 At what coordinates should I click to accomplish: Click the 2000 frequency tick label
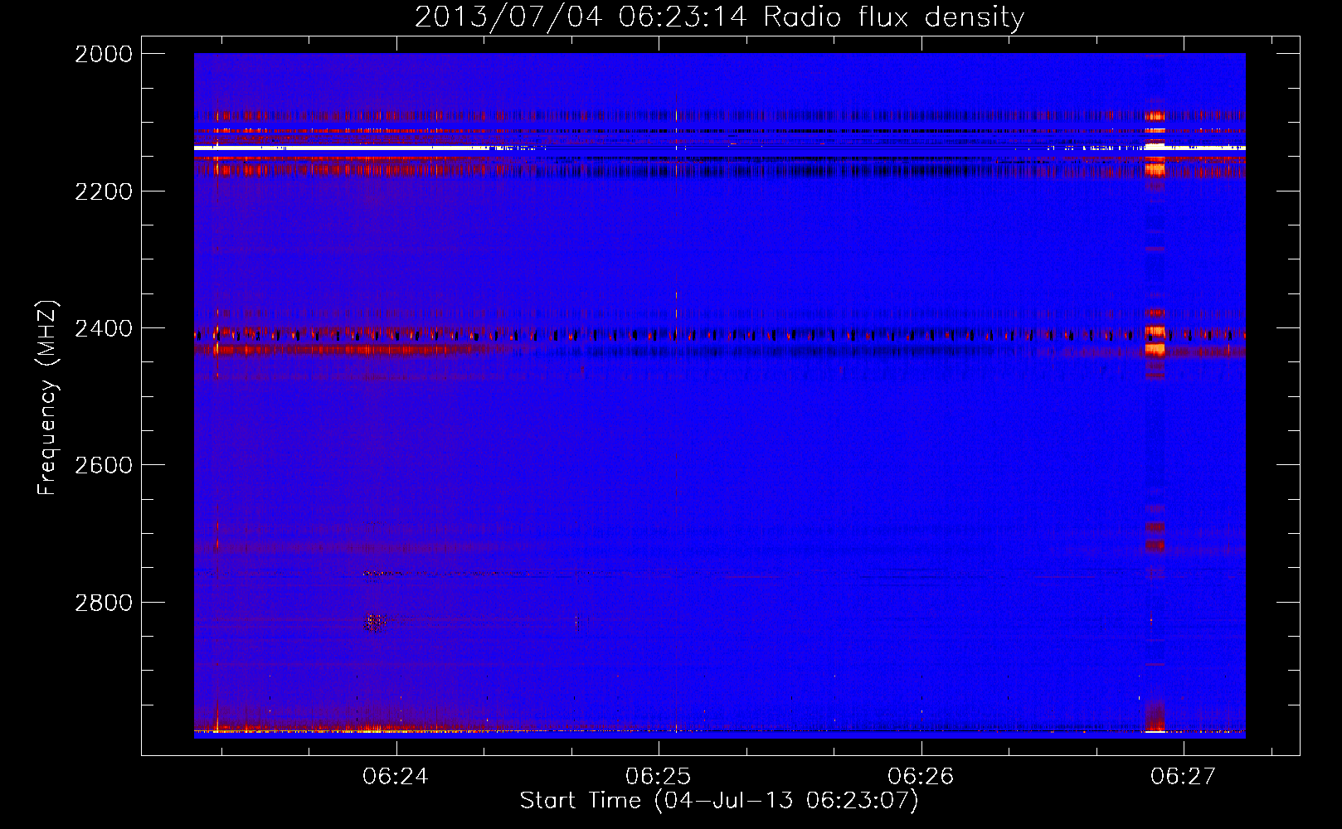[x=104, y=54]
